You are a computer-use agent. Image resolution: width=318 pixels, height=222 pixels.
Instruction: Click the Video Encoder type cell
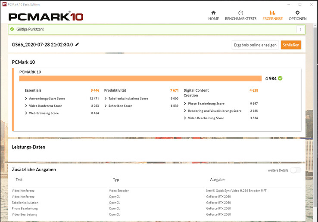coord(119,191)
